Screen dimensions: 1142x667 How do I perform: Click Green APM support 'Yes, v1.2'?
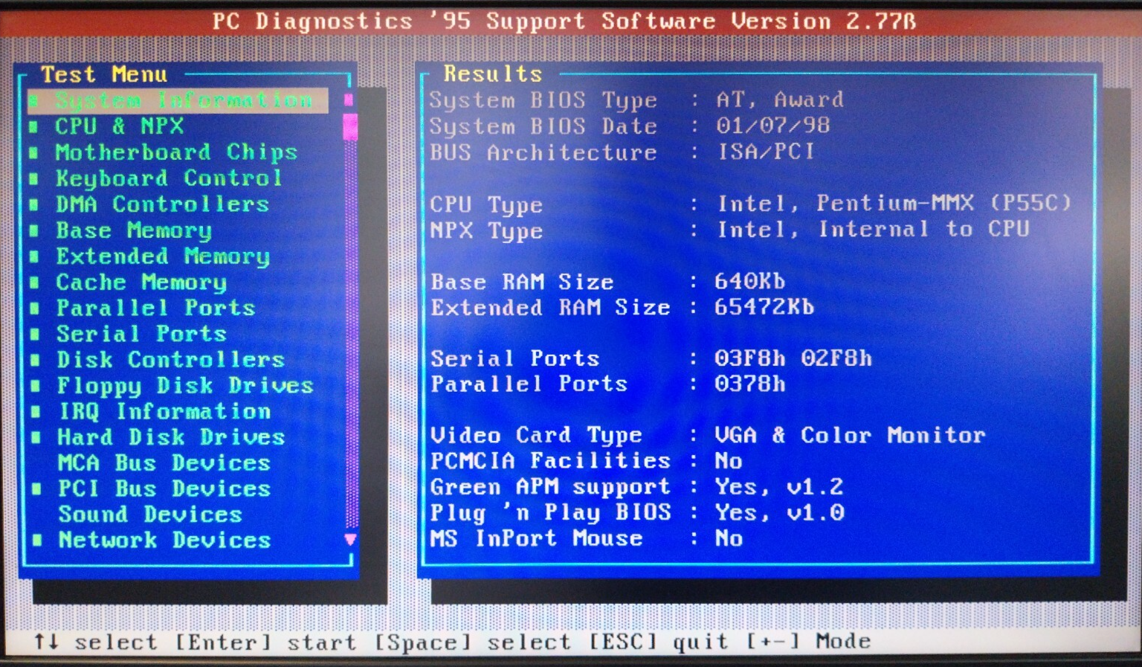pos(779,487)
